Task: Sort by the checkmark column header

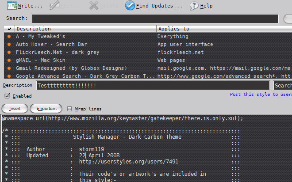Action: 9,29
